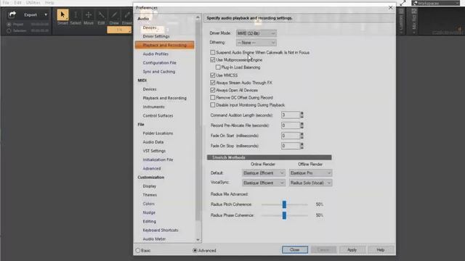
Task: Select Audio Profiles category
Action: (155, 54)
